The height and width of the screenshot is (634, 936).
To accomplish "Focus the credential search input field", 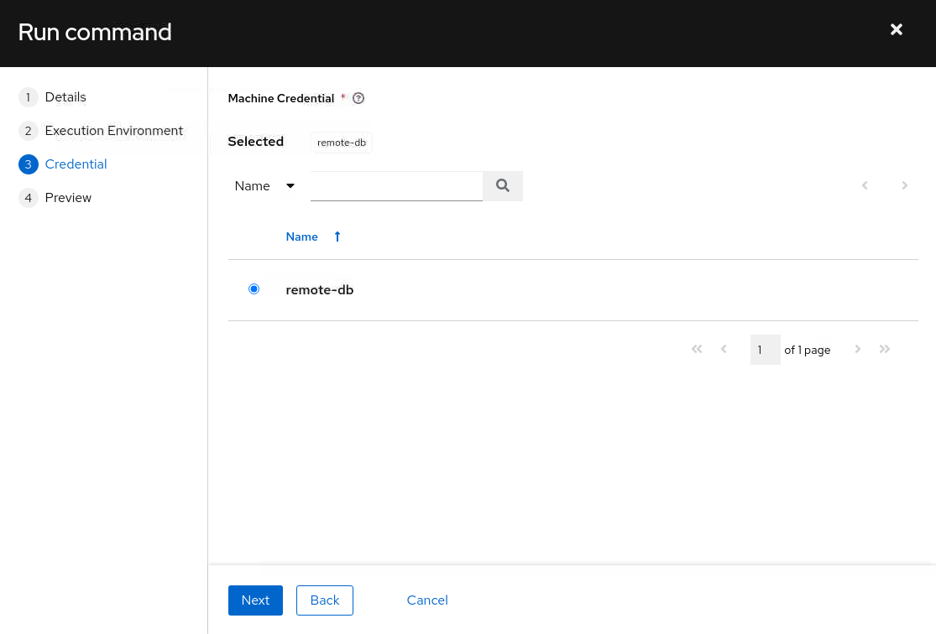I will (396, 186).
